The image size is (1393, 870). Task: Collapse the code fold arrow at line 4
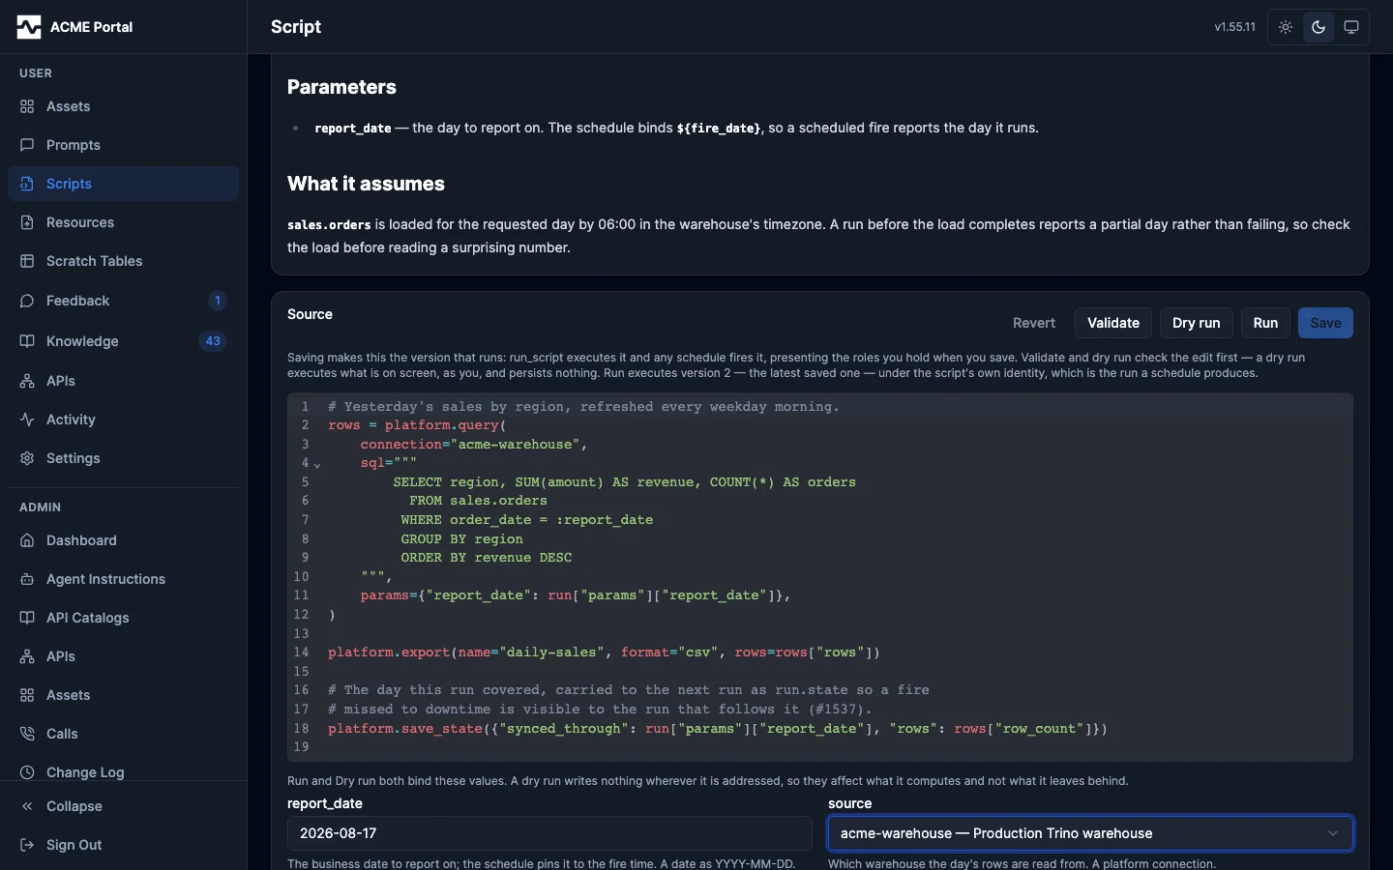click(317, 465)
